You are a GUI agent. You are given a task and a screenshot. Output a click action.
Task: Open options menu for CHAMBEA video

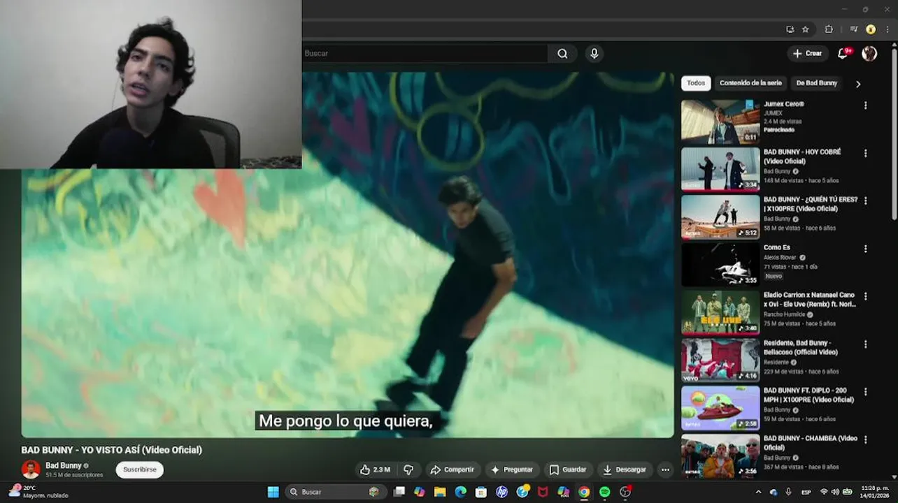tap(865, 439)
